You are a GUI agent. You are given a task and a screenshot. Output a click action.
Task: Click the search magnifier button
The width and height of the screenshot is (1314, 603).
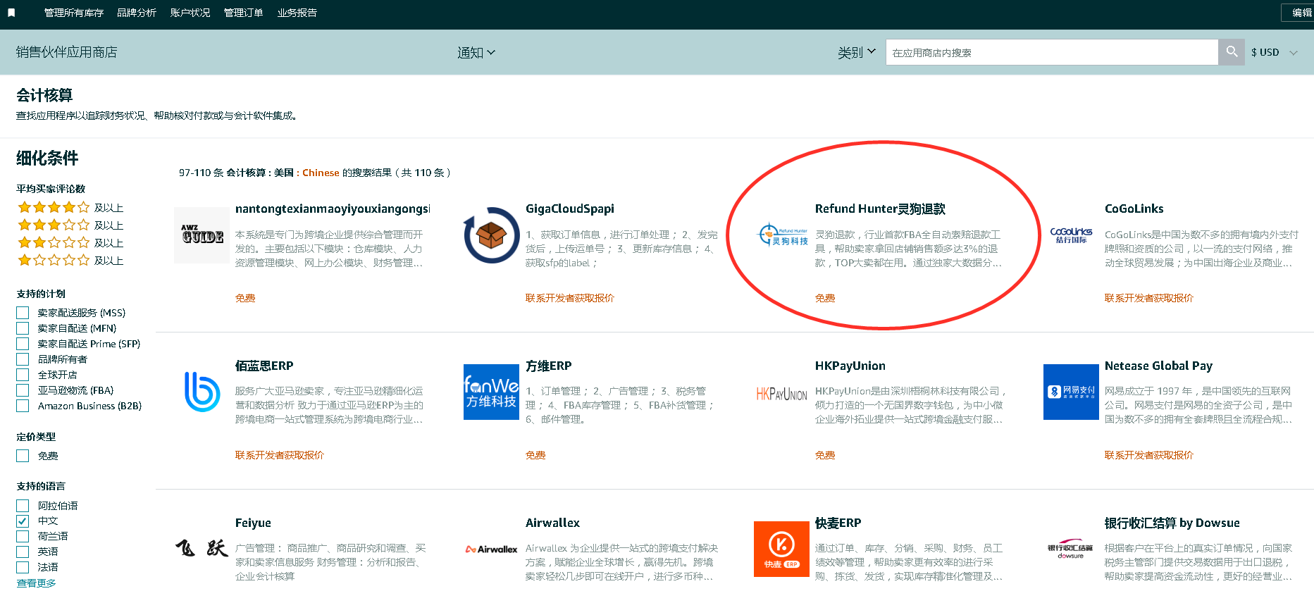(x=1232, y=52)
